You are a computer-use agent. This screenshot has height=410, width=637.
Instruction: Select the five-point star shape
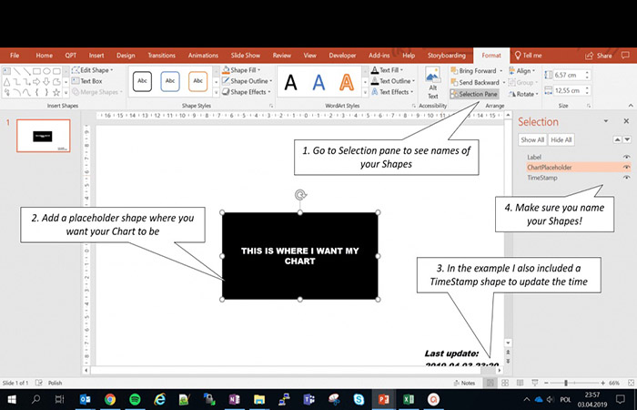[56, 92]
